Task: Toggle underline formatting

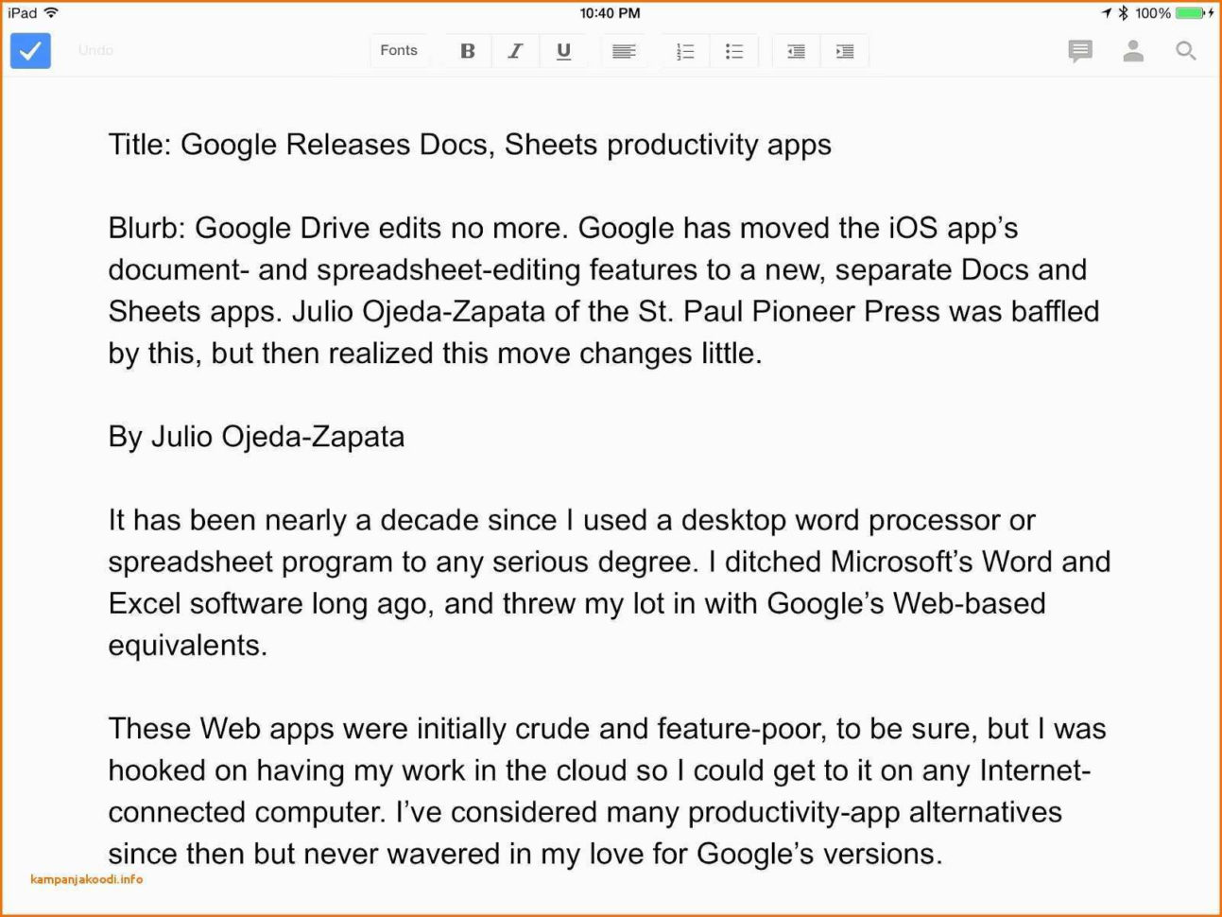Action: [x=564, y=51]
